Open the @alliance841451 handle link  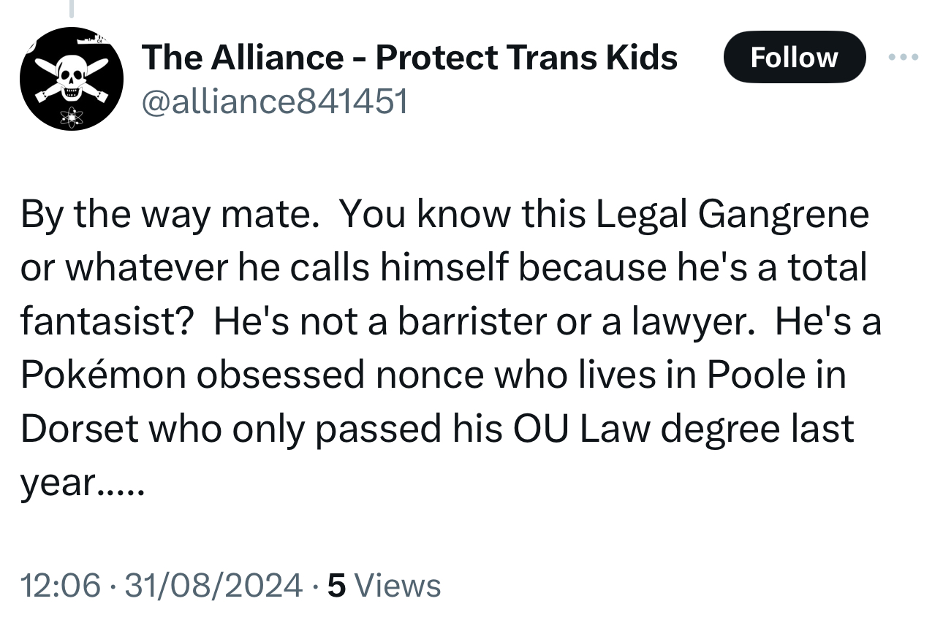[x=273, y=102]
